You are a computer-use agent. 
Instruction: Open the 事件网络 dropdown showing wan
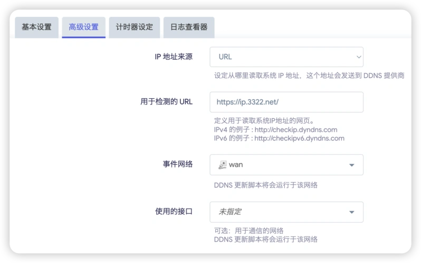pyautogui.click(x=286, y=165)
